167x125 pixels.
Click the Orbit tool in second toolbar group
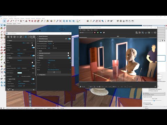[x=88, y=21]
